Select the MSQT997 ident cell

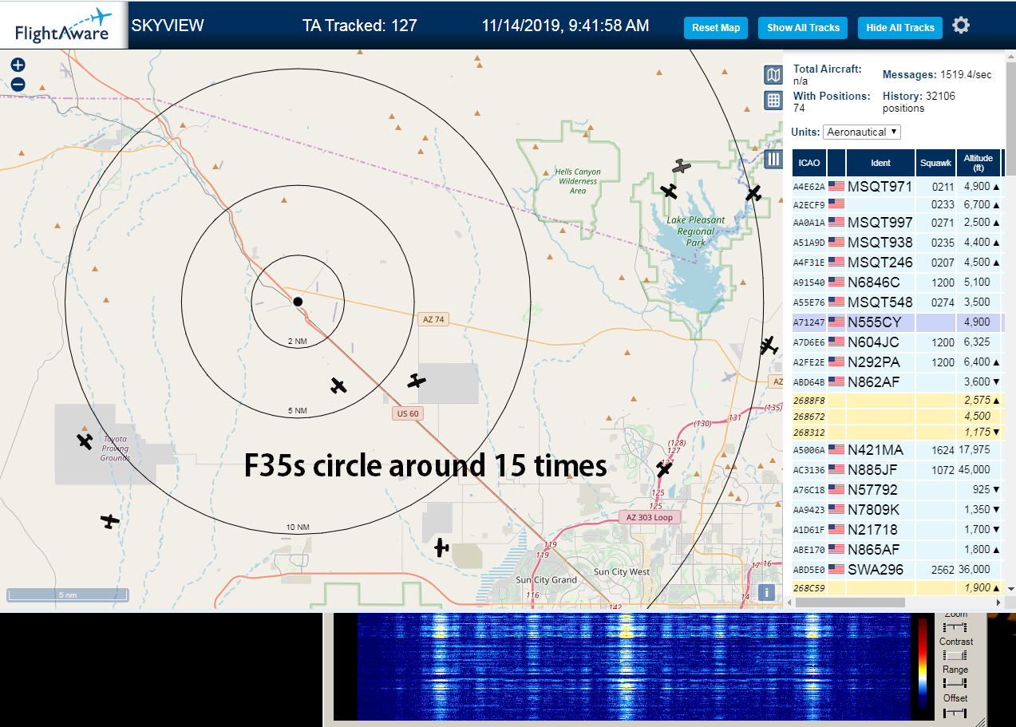880,223
